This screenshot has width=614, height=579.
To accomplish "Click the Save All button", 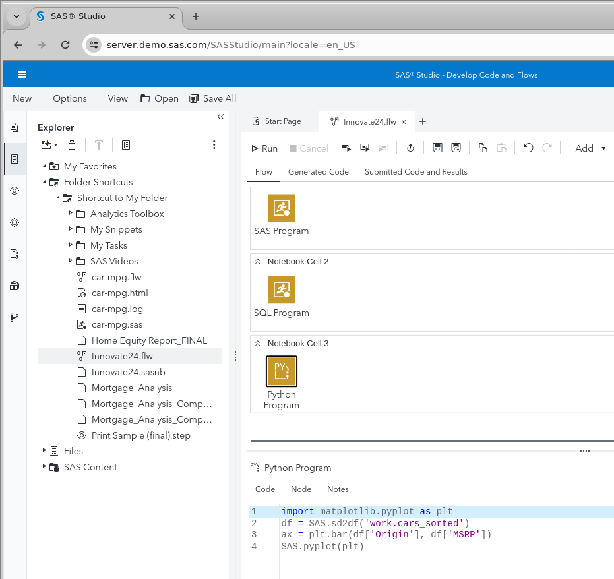I will pyautogui.click(x=212, y=98).
